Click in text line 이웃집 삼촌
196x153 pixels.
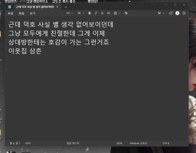(25, 51)
